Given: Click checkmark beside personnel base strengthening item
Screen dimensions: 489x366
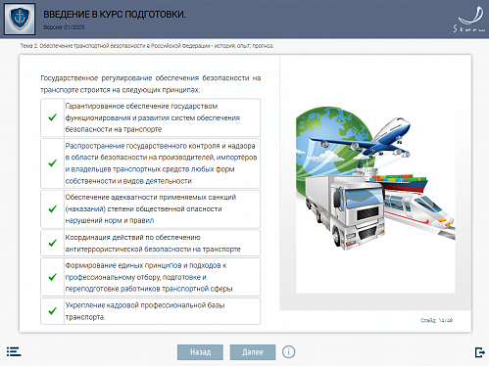Looking at the screenshot, I should tap(52, 311).
